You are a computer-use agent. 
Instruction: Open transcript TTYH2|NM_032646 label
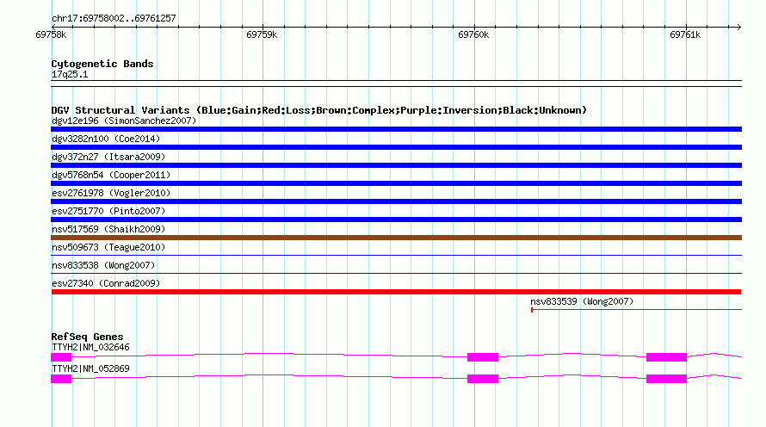[91, 347]
